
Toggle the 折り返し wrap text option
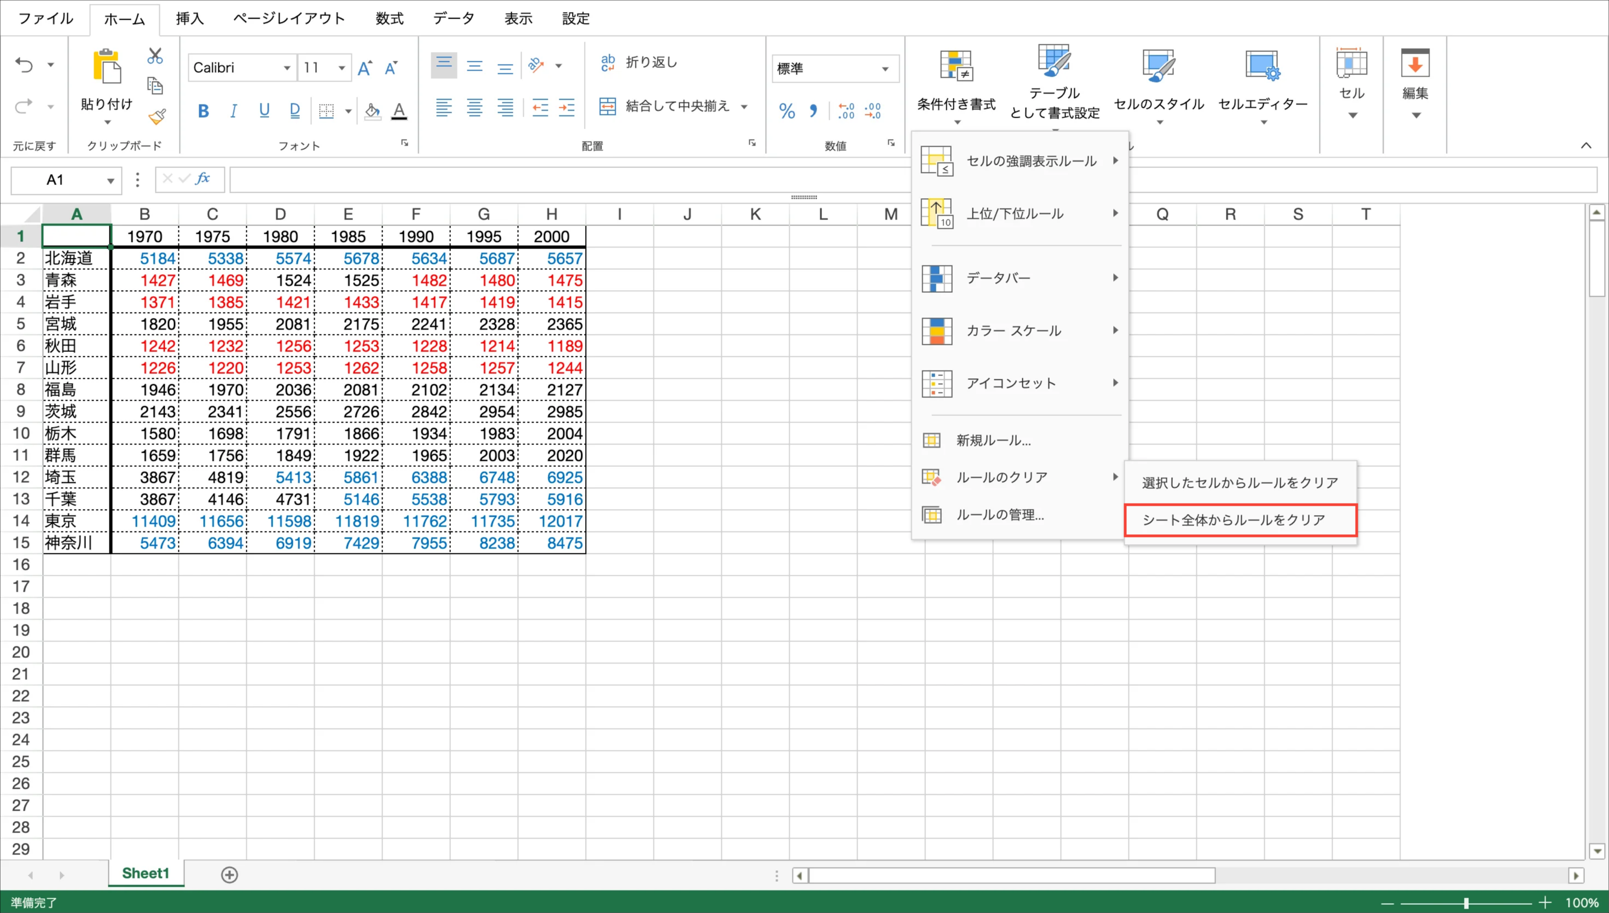639,62
